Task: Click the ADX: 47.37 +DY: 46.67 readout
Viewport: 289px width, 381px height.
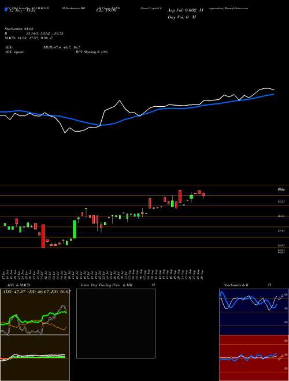Action: pyautogui.click(x=36, y=291)
